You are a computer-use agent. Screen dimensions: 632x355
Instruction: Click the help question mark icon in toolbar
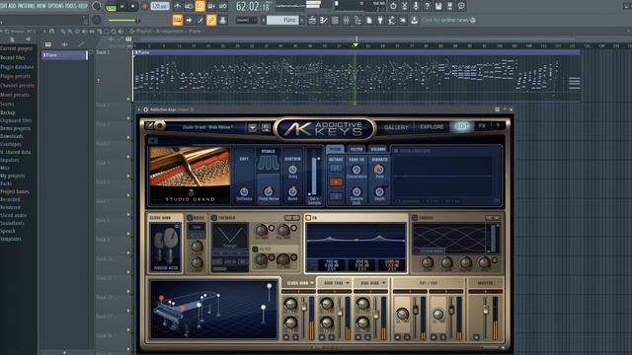(x=428, y=6)
